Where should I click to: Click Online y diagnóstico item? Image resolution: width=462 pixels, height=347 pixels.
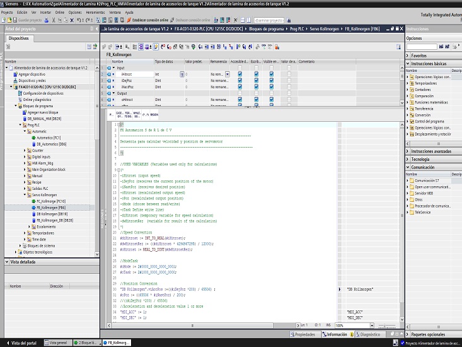pyautogui.click(x=37, y=100)
